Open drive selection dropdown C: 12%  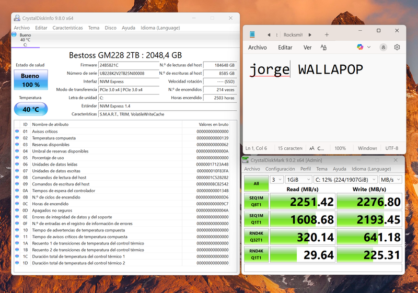(345, 180)
